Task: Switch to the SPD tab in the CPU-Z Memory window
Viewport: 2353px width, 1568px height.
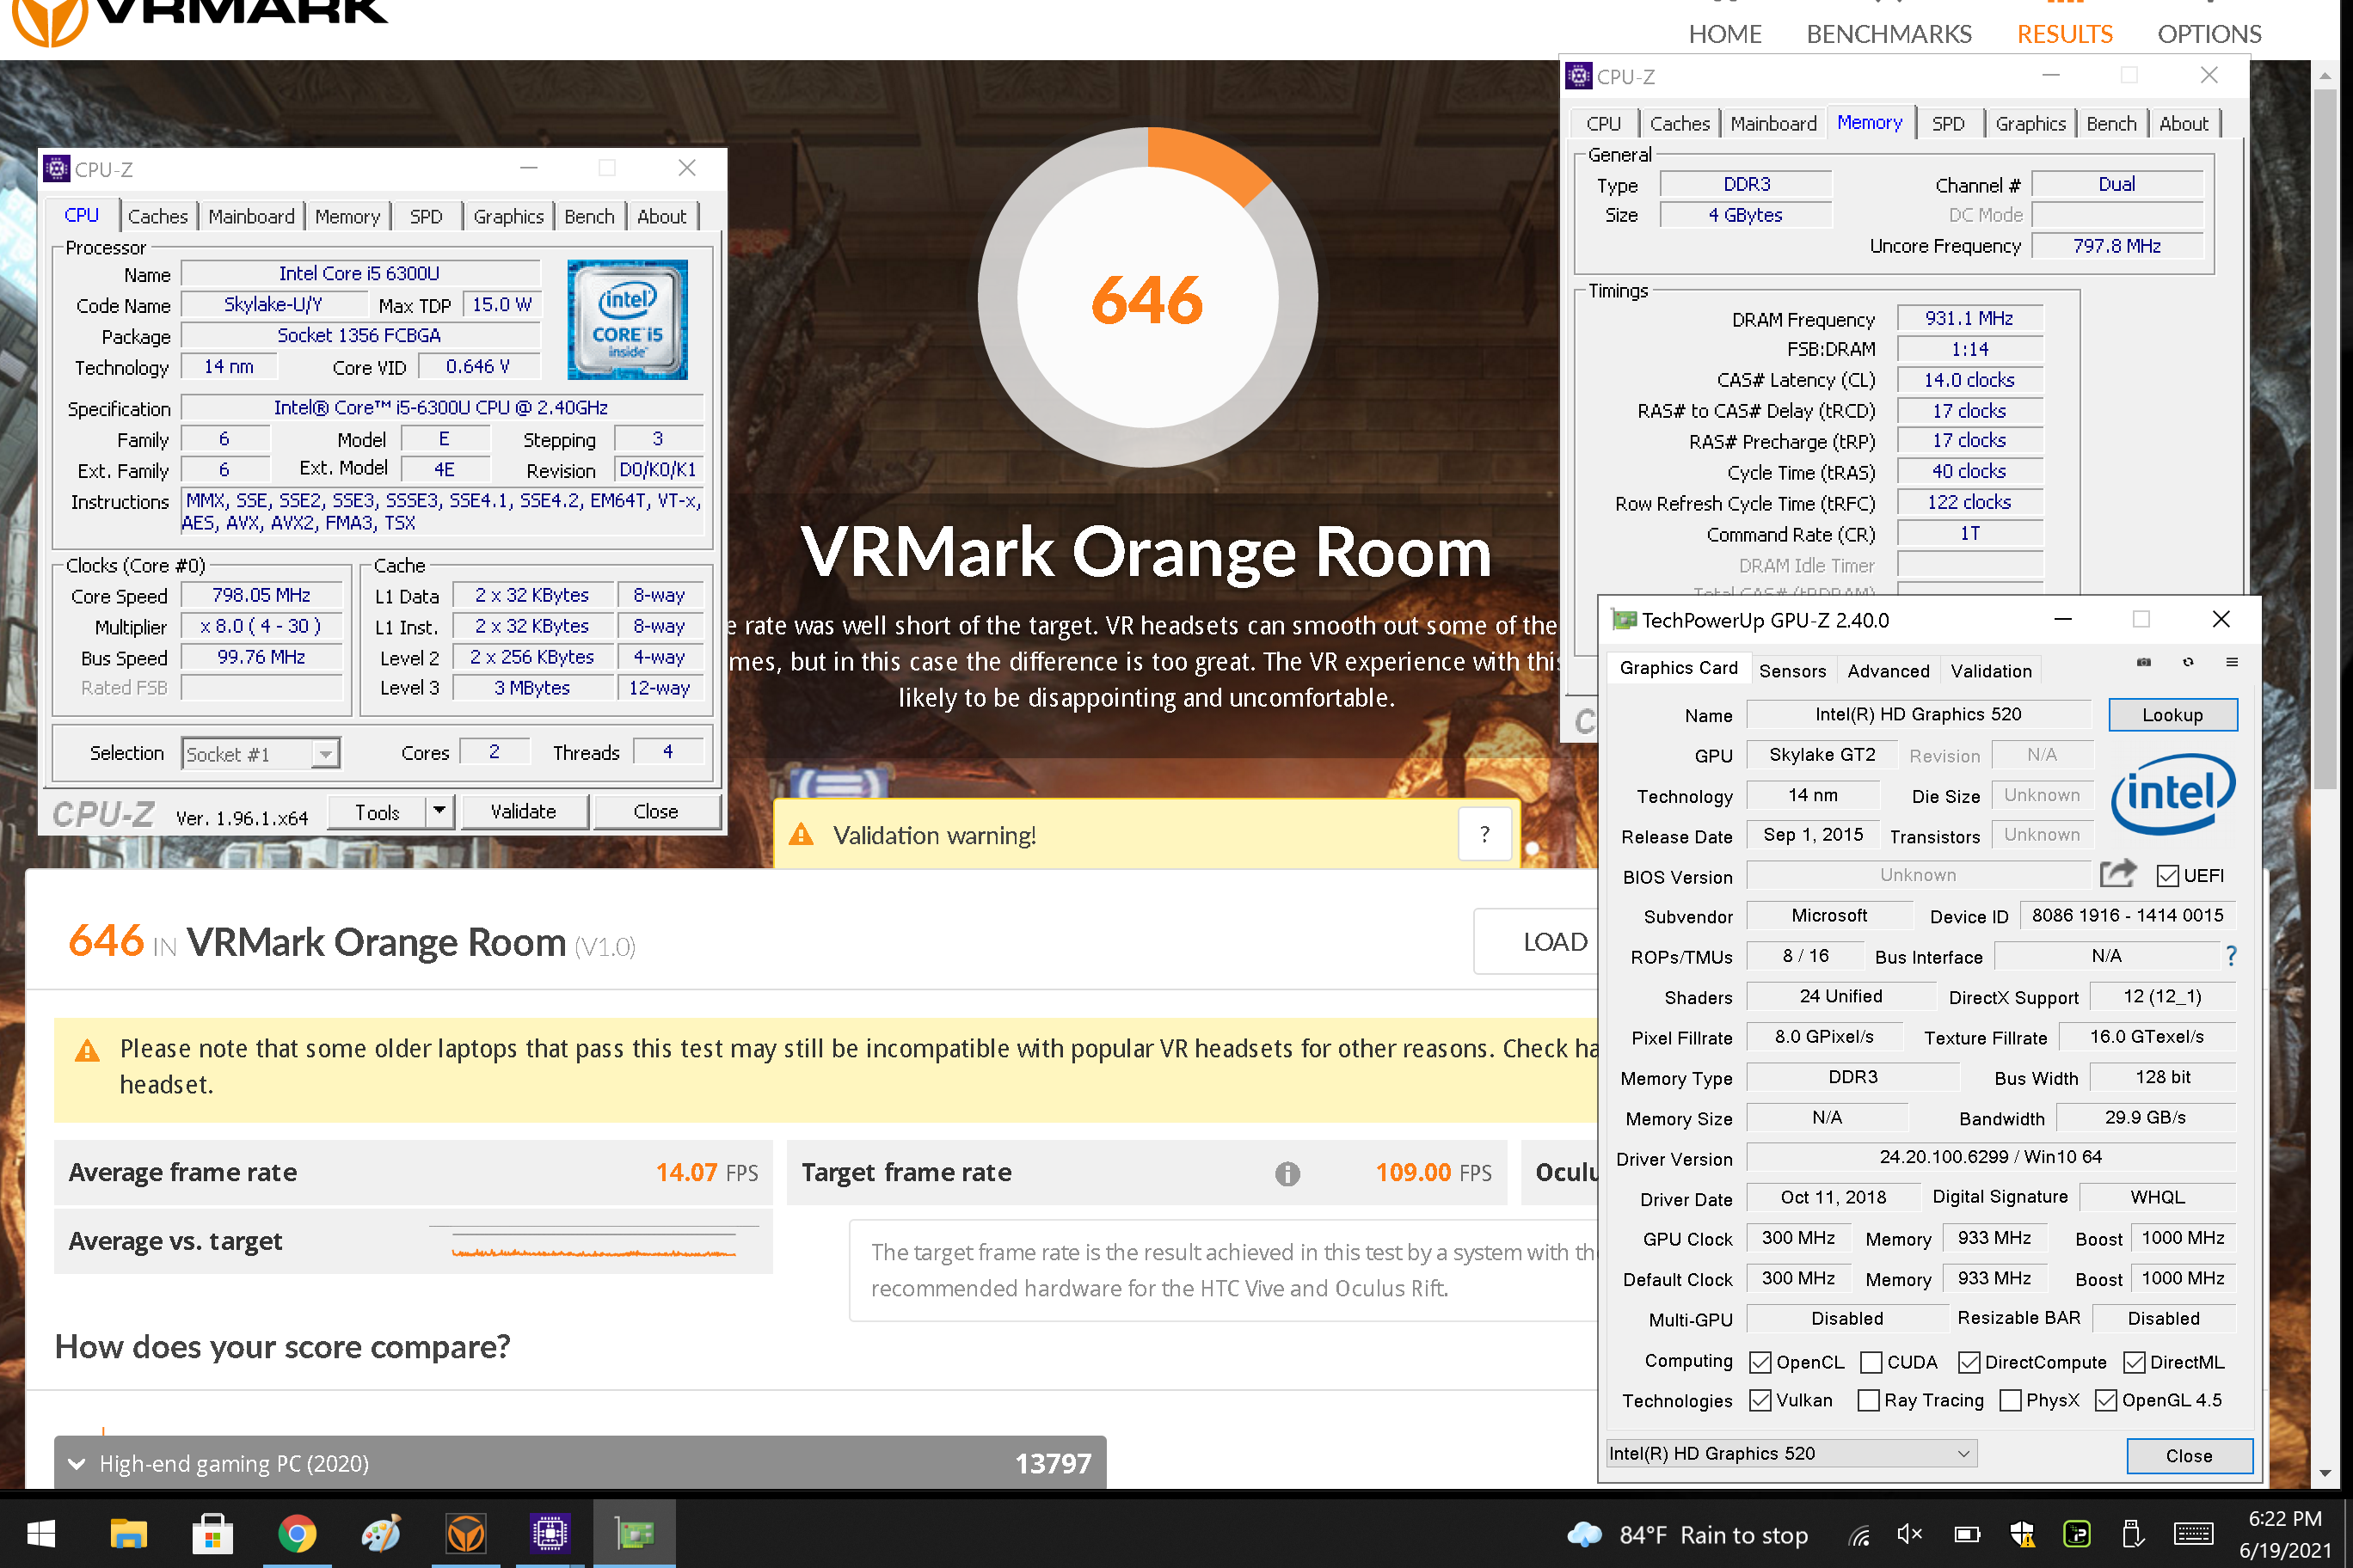Action: (1948, 124)
